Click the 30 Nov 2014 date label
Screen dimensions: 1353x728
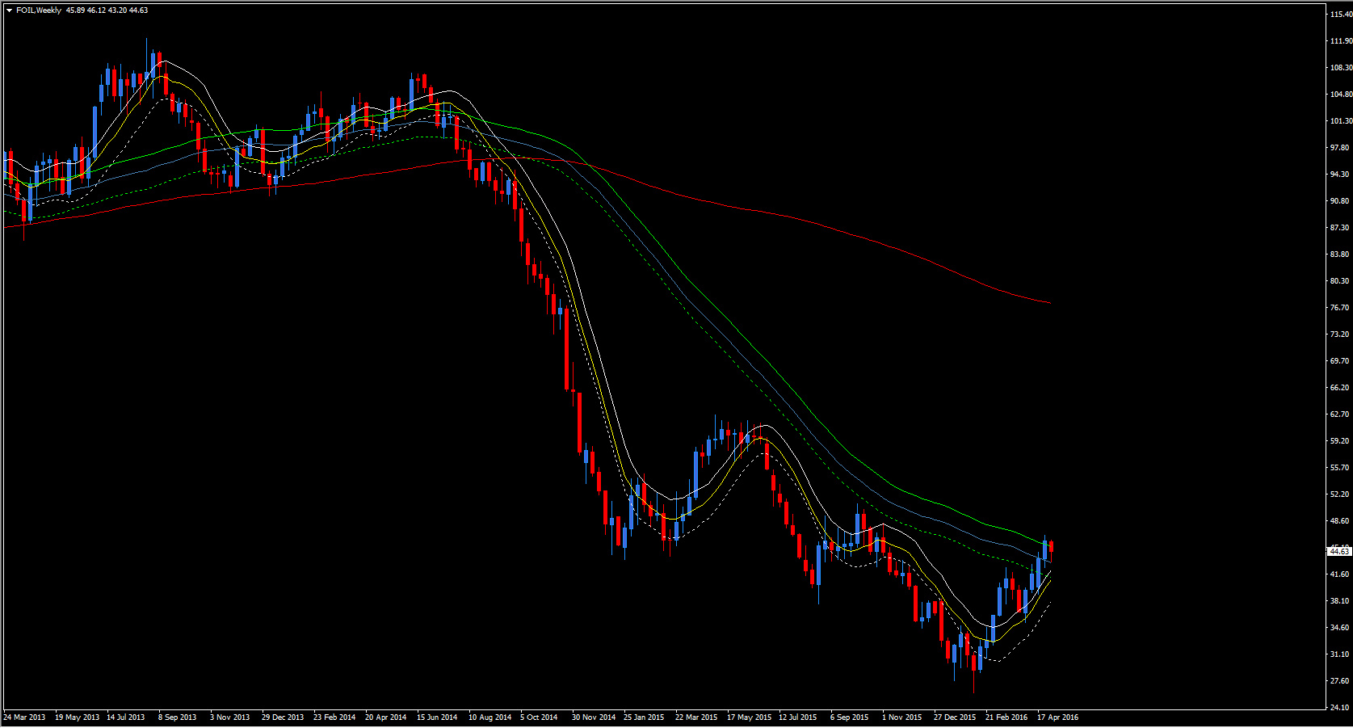pos(594,717)
